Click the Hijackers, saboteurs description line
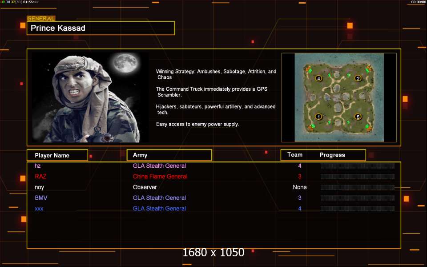This screenshot has width=427, height=267. 216,109
